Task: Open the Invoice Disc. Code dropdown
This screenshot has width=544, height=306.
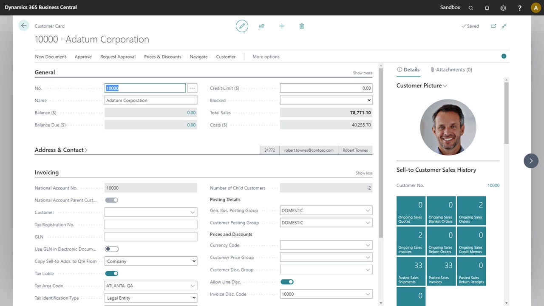Action: [x=326, y=294]
